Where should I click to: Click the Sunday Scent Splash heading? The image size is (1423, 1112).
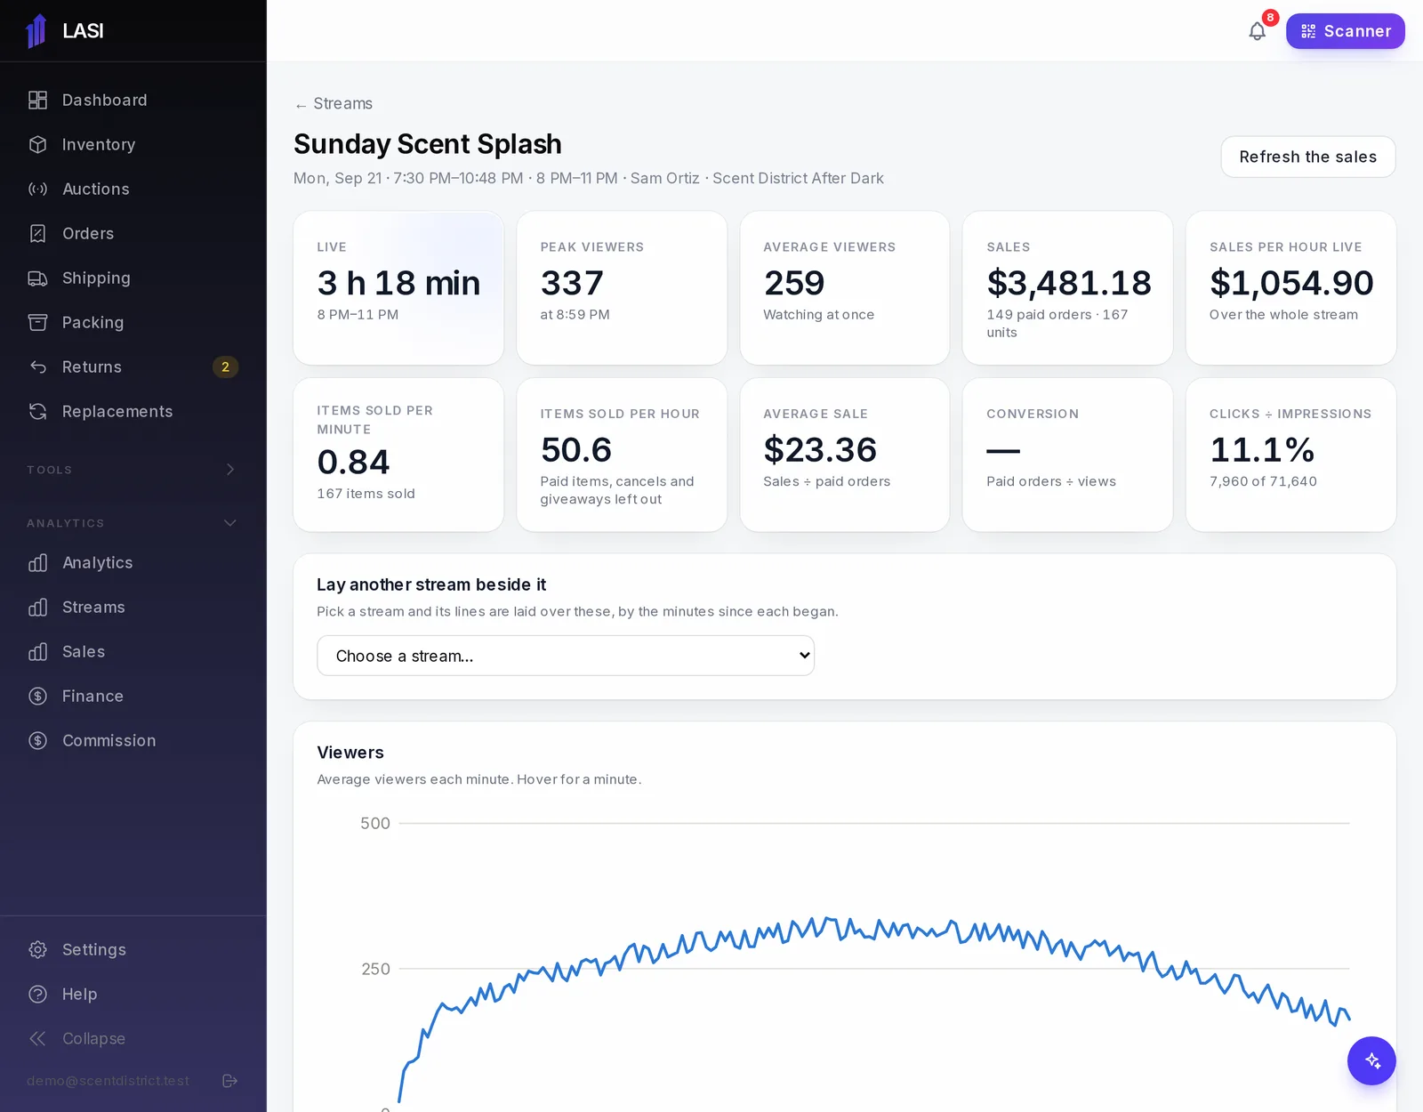(x=428, y=144)
